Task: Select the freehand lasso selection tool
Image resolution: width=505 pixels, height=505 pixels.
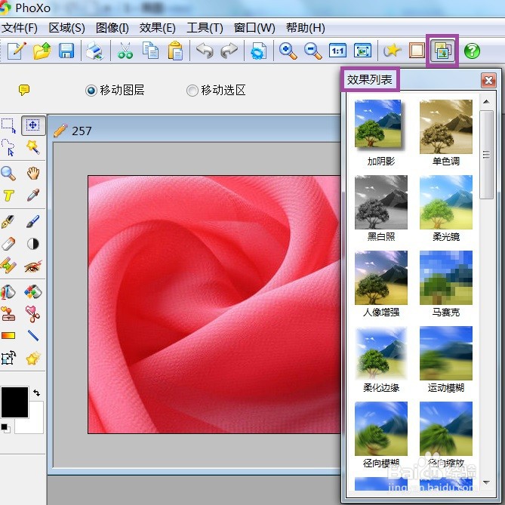Action: (8, 147)
